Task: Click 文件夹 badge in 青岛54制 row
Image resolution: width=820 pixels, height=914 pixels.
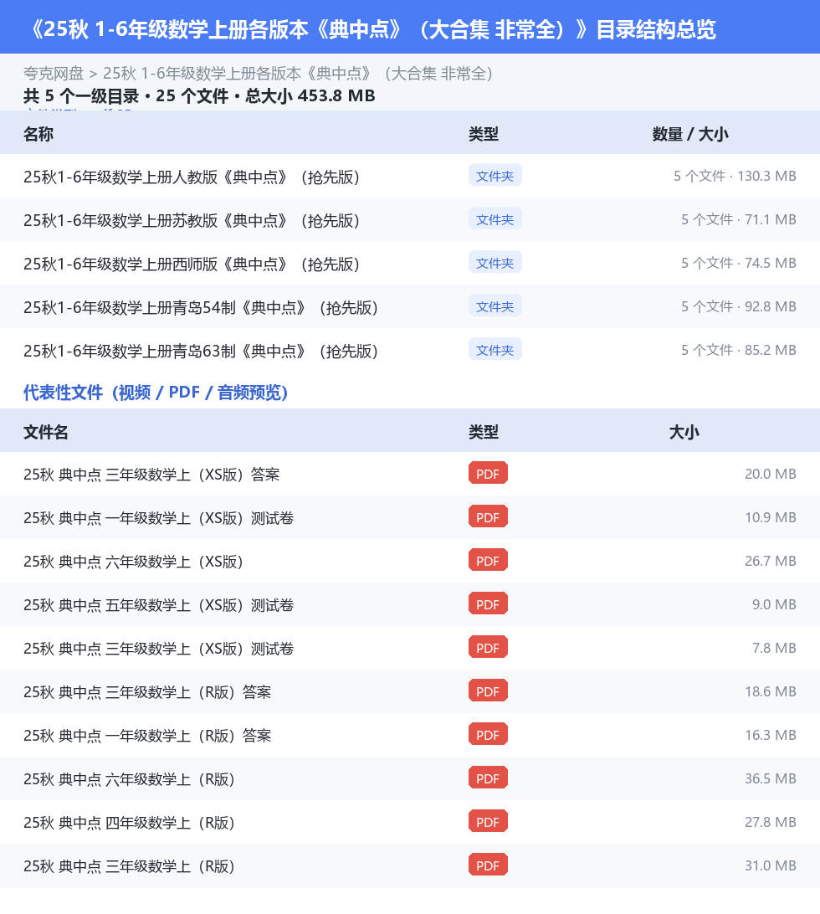Action: (x=495, y=306)
